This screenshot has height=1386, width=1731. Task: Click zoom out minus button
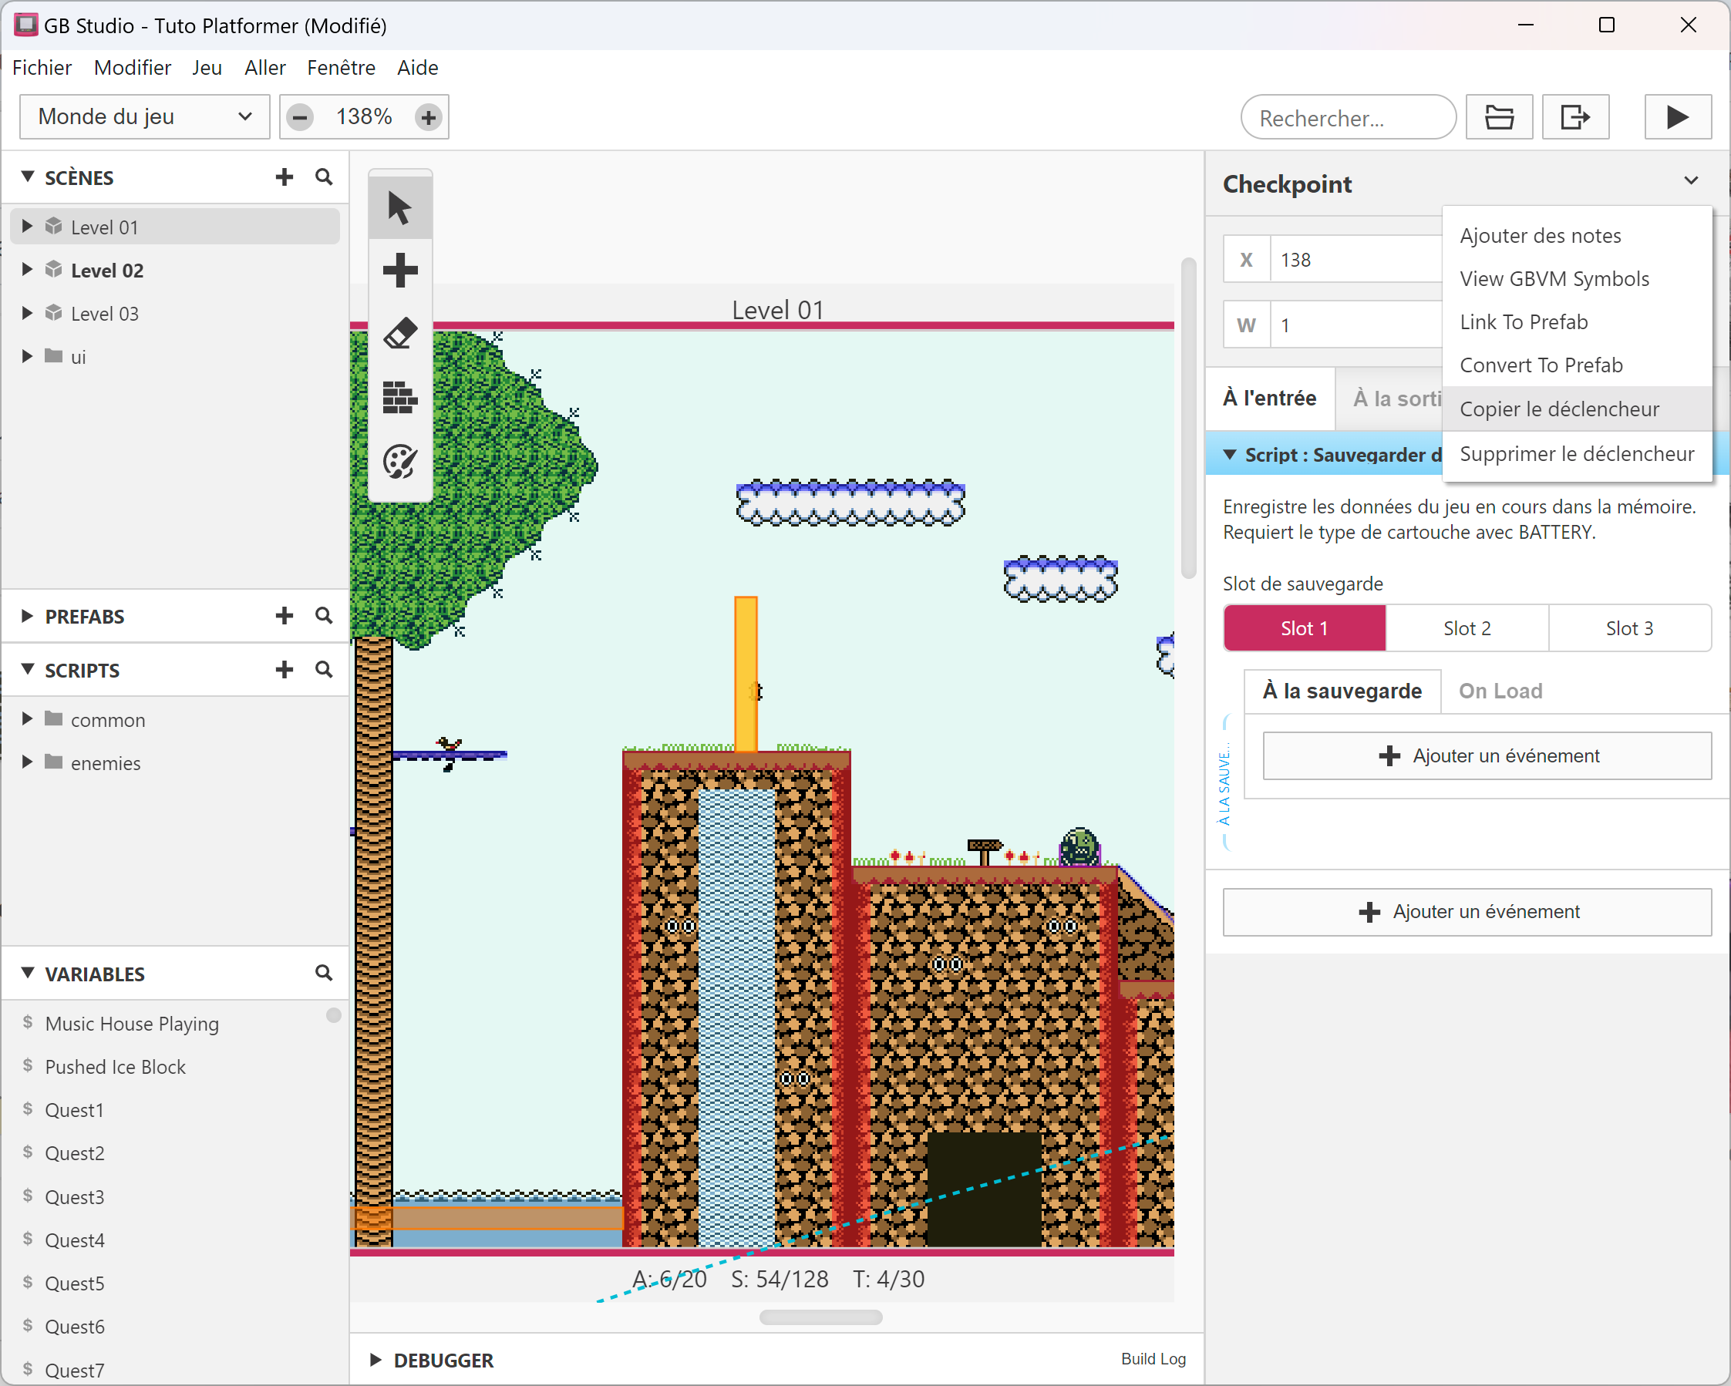tap(300, 117)
